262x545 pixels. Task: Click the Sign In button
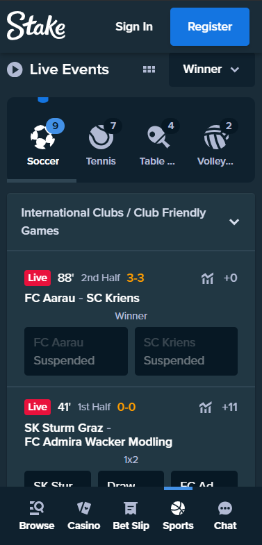tap(134, 27)
